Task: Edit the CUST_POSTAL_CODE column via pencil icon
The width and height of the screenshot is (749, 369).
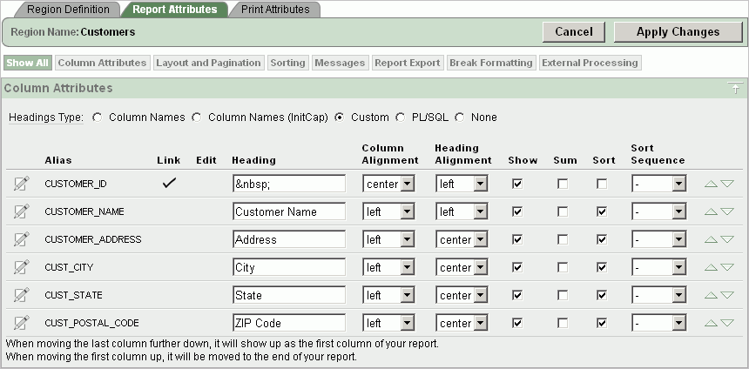Action: click(22, 323)
